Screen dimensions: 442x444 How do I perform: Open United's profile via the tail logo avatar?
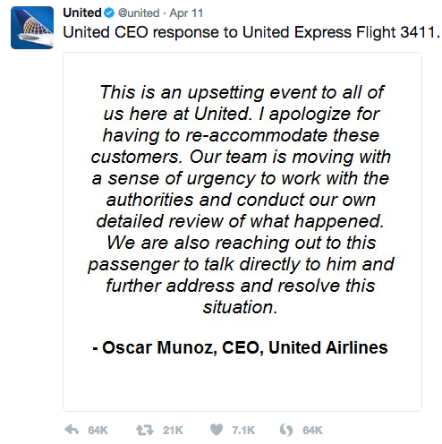point(32,28)
